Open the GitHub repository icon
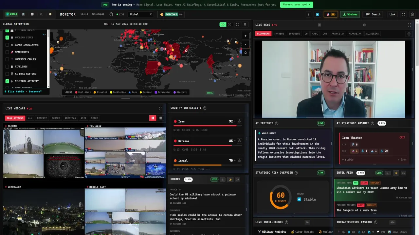This screenshot has width=419, height=235. [111, 14]
